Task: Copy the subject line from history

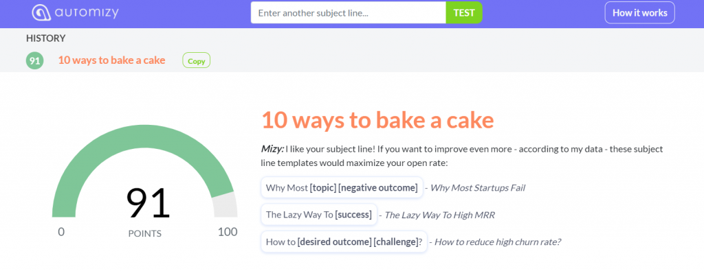Action: (196, 60)
